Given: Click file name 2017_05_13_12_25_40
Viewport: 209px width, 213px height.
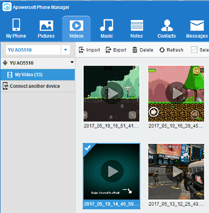Looking at the screenshot, I should coord(176,204).
